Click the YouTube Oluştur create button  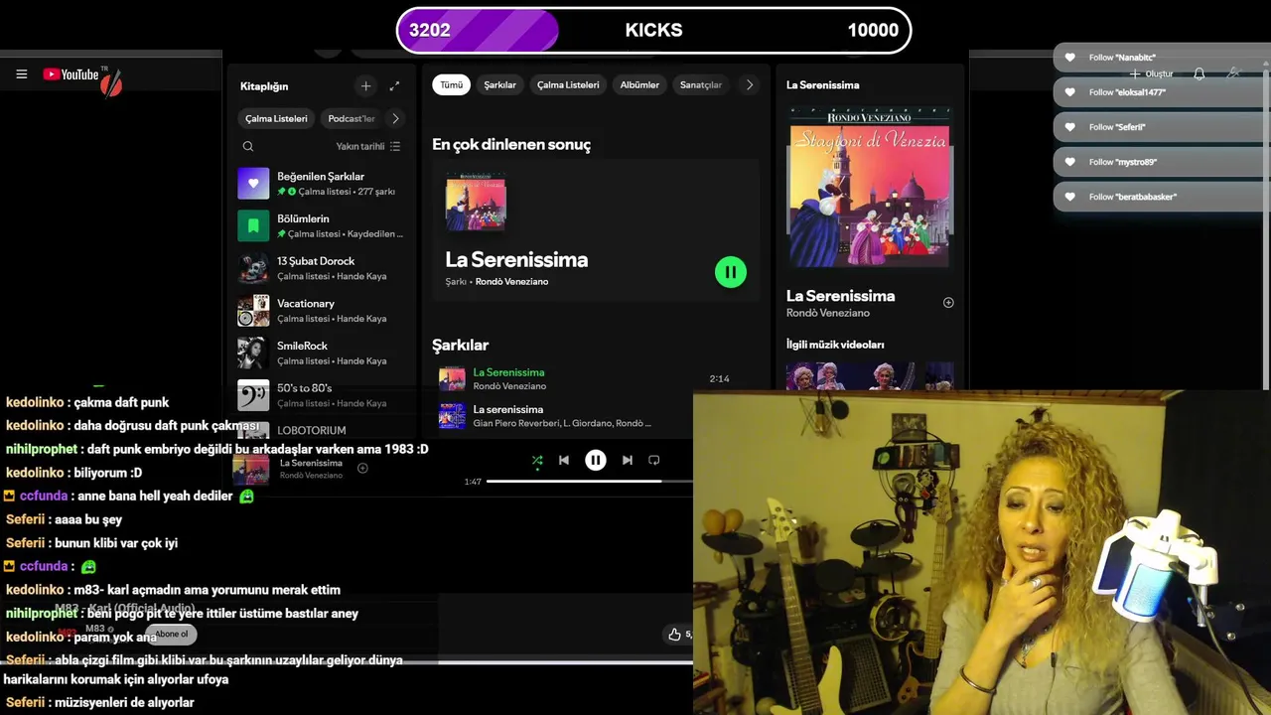(1152, 74)
